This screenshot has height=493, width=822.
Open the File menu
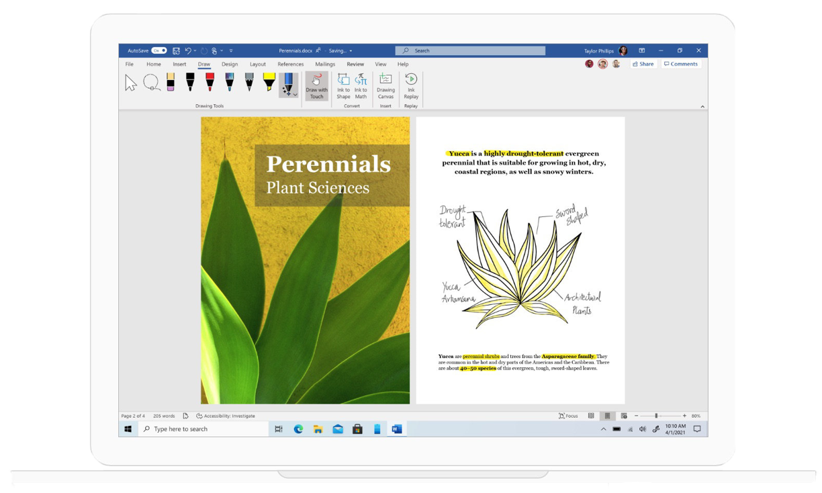coord(130,64)
